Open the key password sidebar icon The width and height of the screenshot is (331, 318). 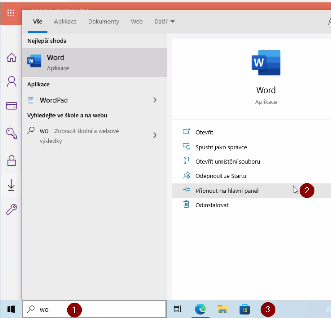tap(12, 133)
